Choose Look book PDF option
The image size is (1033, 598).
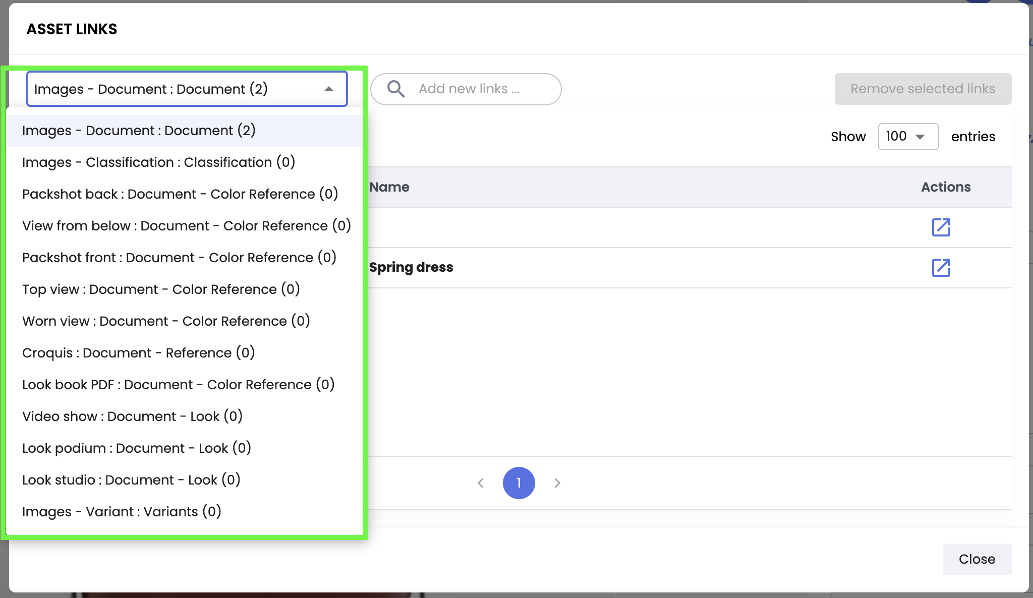pos(178,385)
